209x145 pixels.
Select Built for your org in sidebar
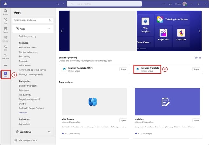tap(27, 36)
